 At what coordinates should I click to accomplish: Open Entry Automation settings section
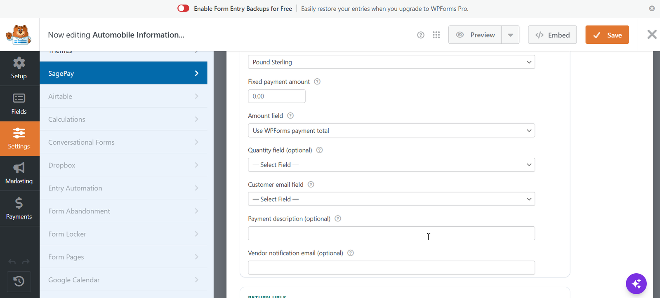(x=123, y=188)
